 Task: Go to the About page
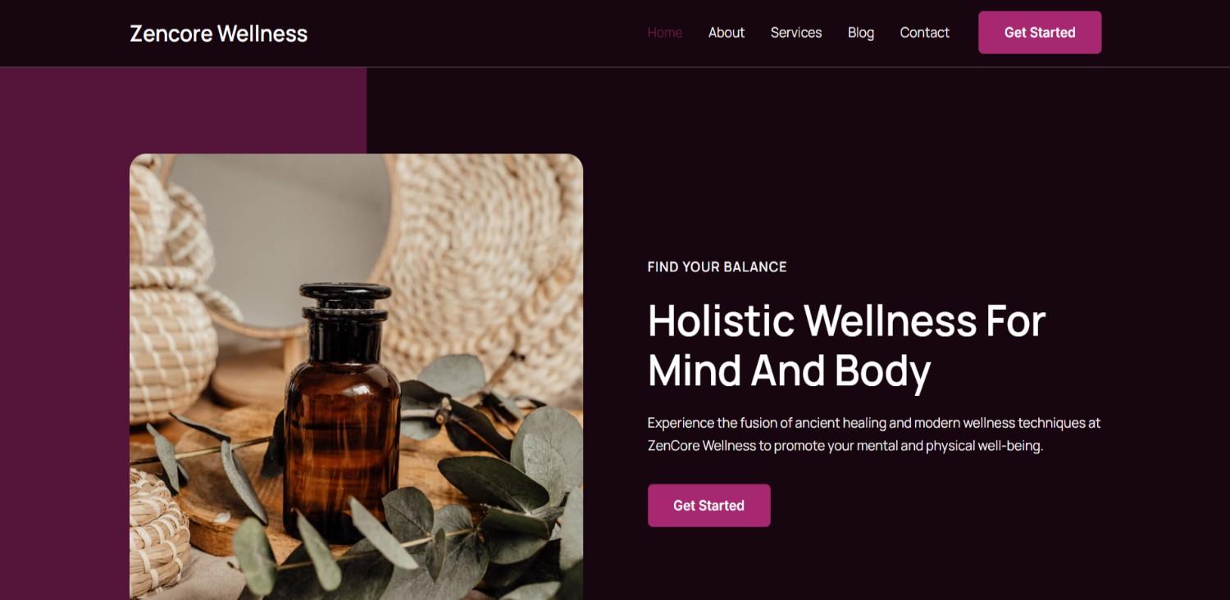(x=726, y=33)
